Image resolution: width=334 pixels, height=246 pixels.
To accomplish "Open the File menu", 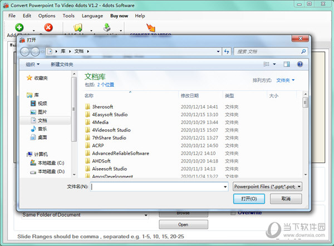I will 12,16.
